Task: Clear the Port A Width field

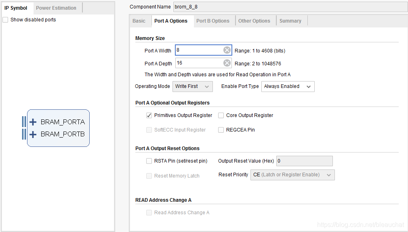Action: (x=227, y=50)
